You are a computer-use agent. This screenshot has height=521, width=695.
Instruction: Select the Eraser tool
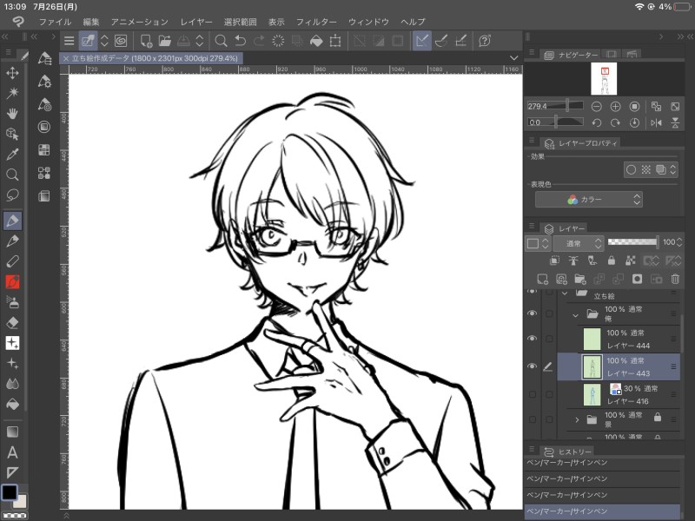(12, 322)
